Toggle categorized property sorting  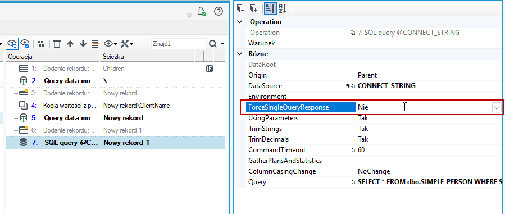pyautogui.click(x=270, y=8)
